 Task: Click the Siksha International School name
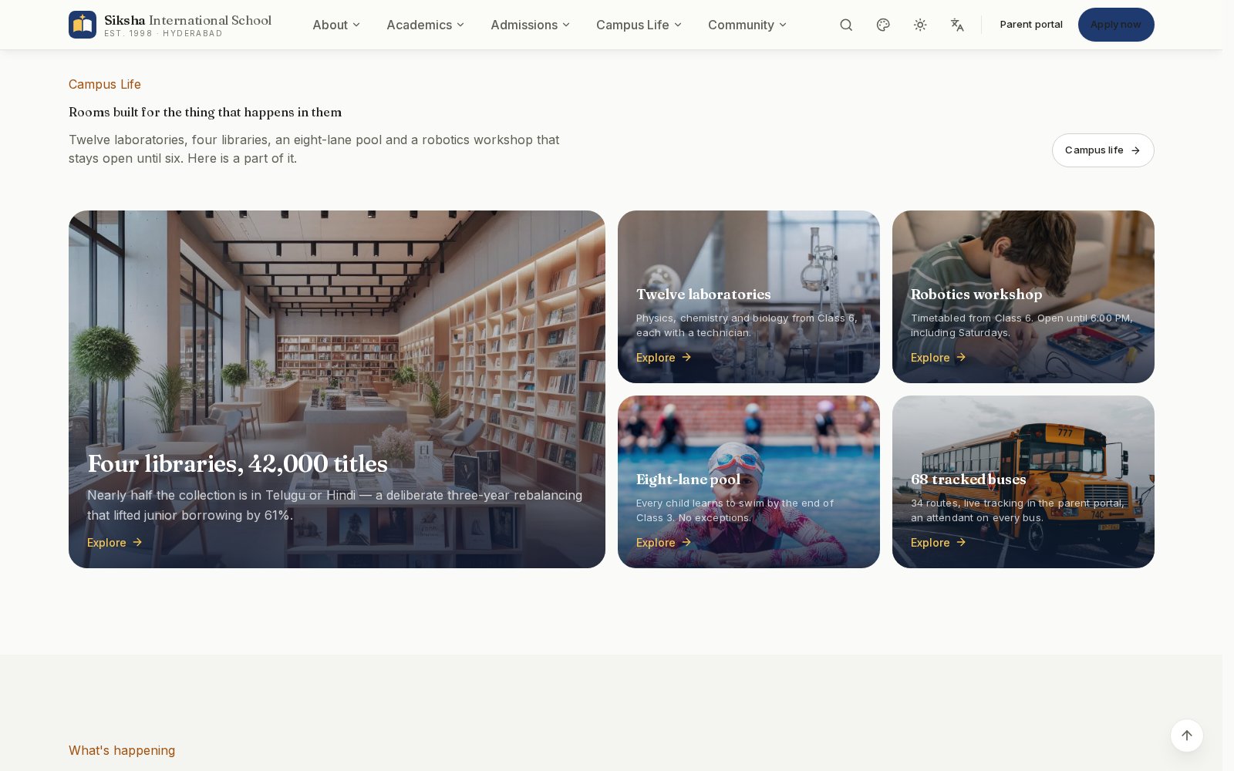[188, 20]
